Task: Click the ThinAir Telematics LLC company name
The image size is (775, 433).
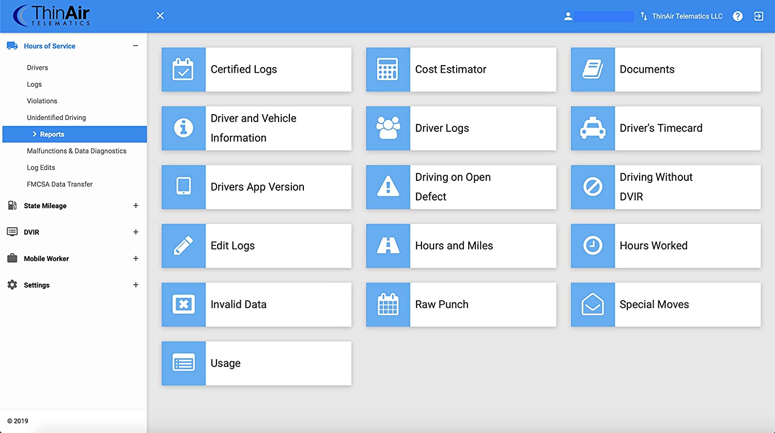Action: tap(687, 16)
